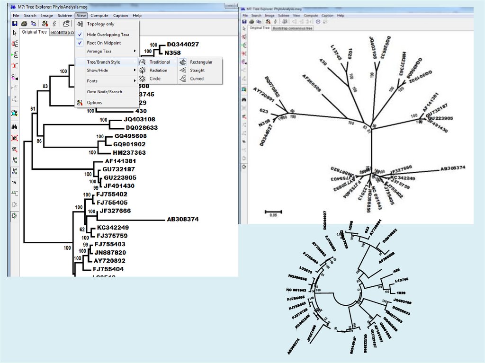Click the Save floppy disk icon in left window

click(x=15, y=24)
